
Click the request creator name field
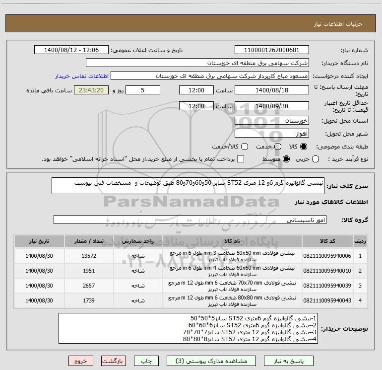pyautogui.click(x=210, y=76)
